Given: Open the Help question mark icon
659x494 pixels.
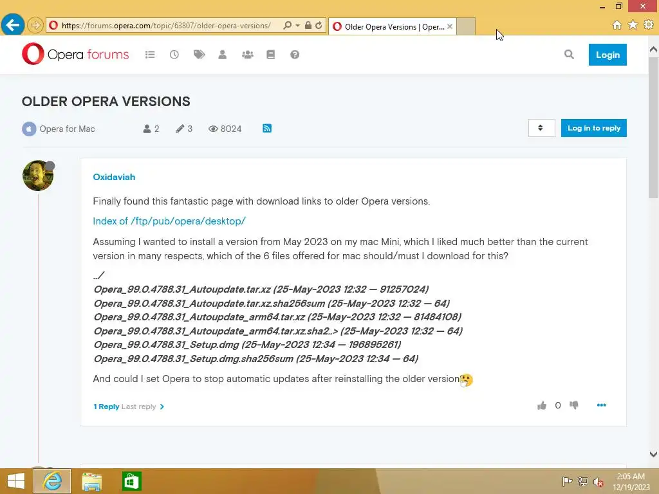Looking at the screenshot, I should tap(295, 55).
